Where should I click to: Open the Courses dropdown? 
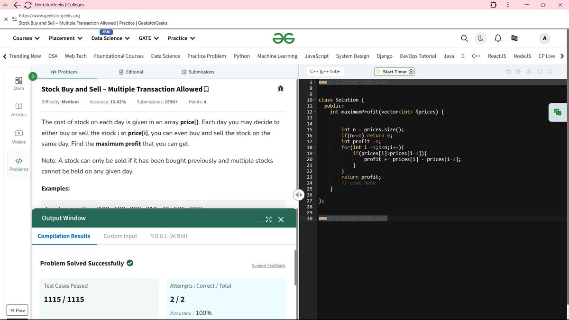(x=26, y=38)
